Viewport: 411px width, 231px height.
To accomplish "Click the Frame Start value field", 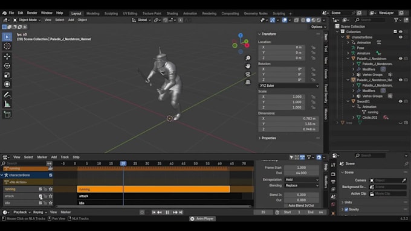I will (x=302, y=168).
